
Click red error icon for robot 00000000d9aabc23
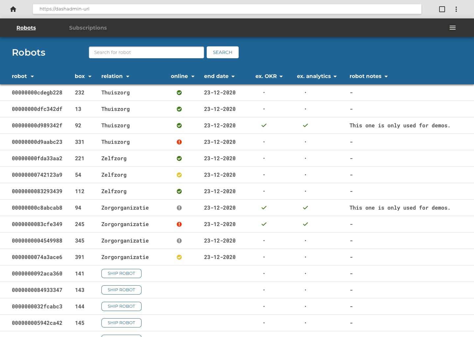[x=179, y=142]
